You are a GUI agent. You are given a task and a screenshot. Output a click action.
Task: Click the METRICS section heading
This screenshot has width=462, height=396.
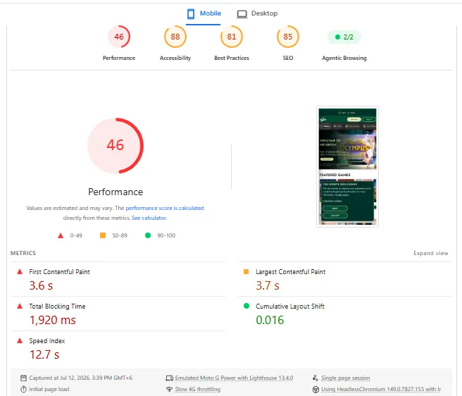(23, 253)
